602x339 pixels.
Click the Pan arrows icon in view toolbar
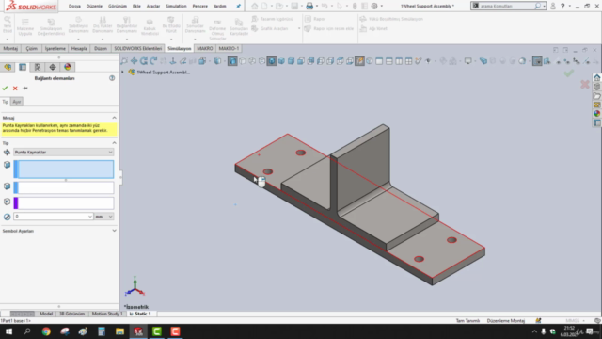[x=134, y=60]
